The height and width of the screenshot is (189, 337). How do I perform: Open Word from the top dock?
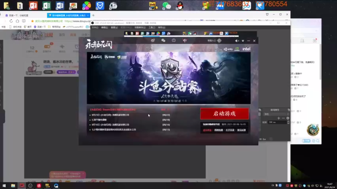pyautogui.click(x=60, y=5)
